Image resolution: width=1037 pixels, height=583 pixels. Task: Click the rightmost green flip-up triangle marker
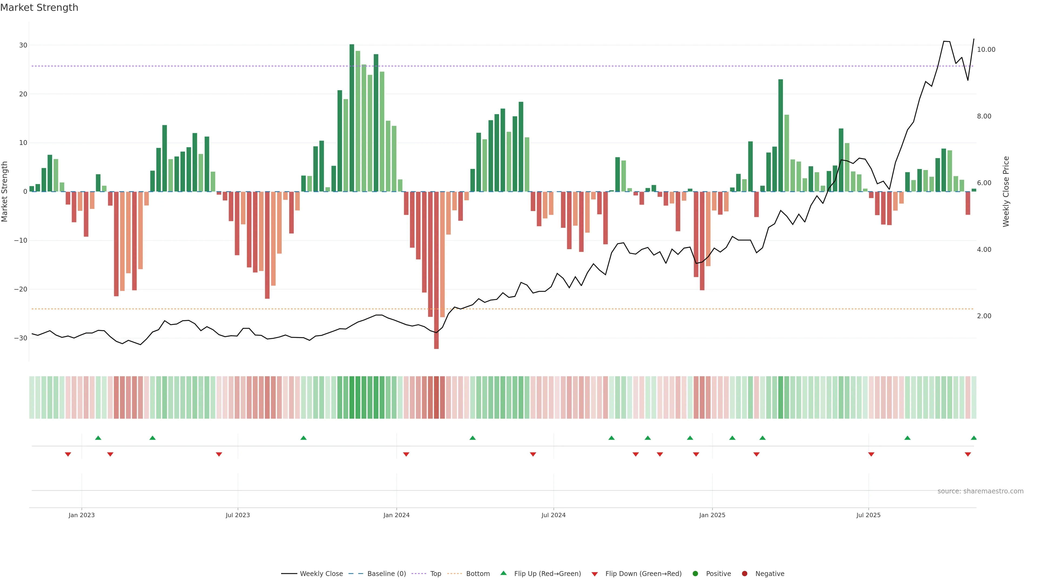click(973, 438)
